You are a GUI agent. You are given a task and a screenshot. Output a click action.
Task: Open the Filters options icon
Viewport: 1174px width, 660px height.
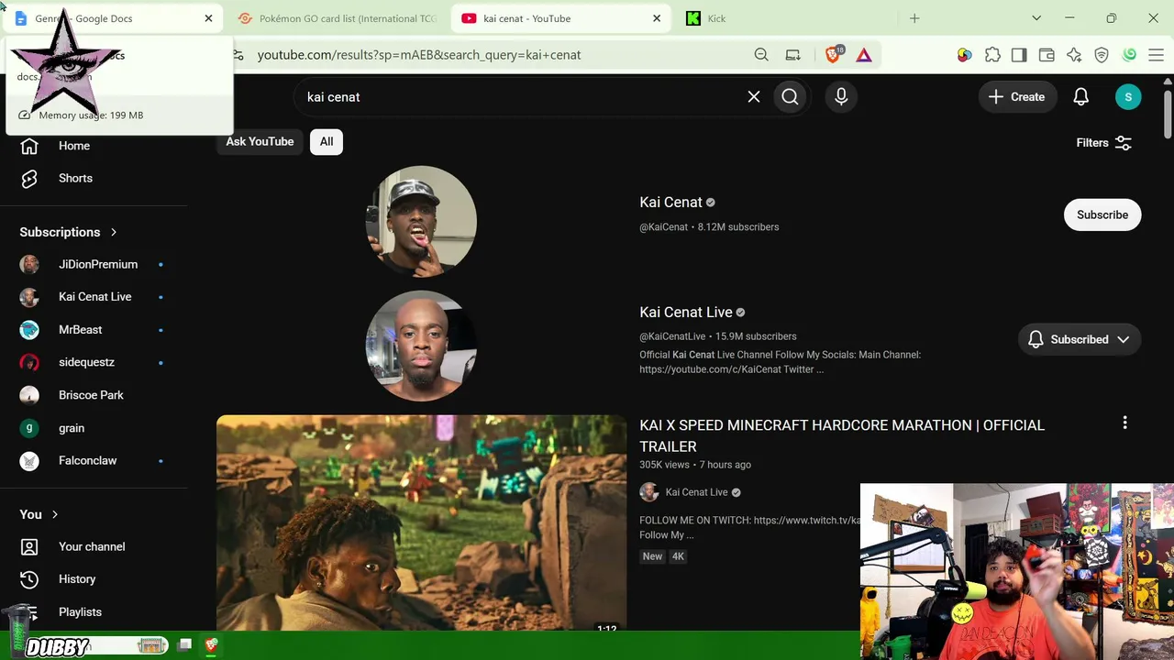pos(1124,143)
